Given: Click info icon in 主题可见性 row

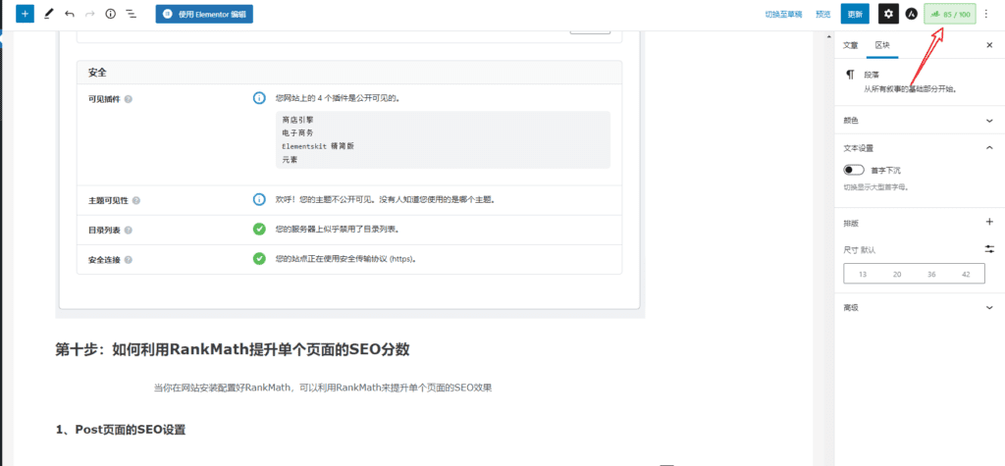Looking at the screenshot, I should click(x=259, y=199).
